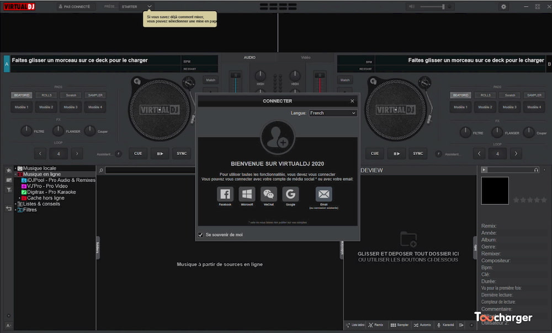
Task: Enable Automix from the bottom bar
Action: pyautogui.click(x=422, y=325)
